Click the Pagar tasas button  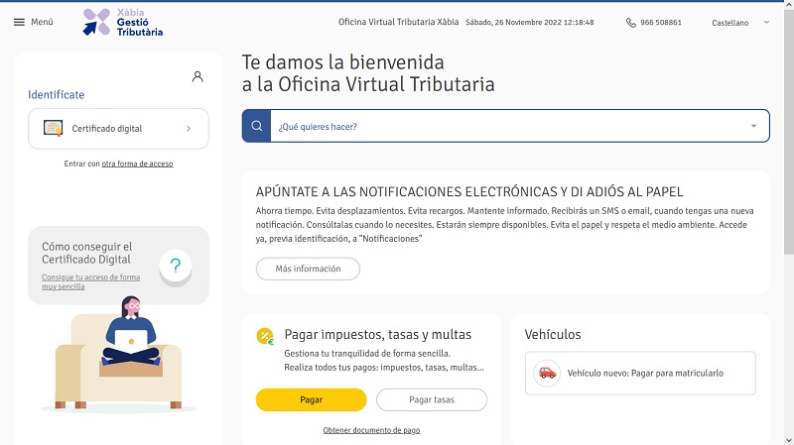coord(432,399)
